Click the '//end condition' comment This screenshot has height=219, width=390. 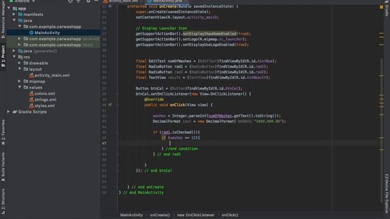pyautogui.click(x=182, y=148)
